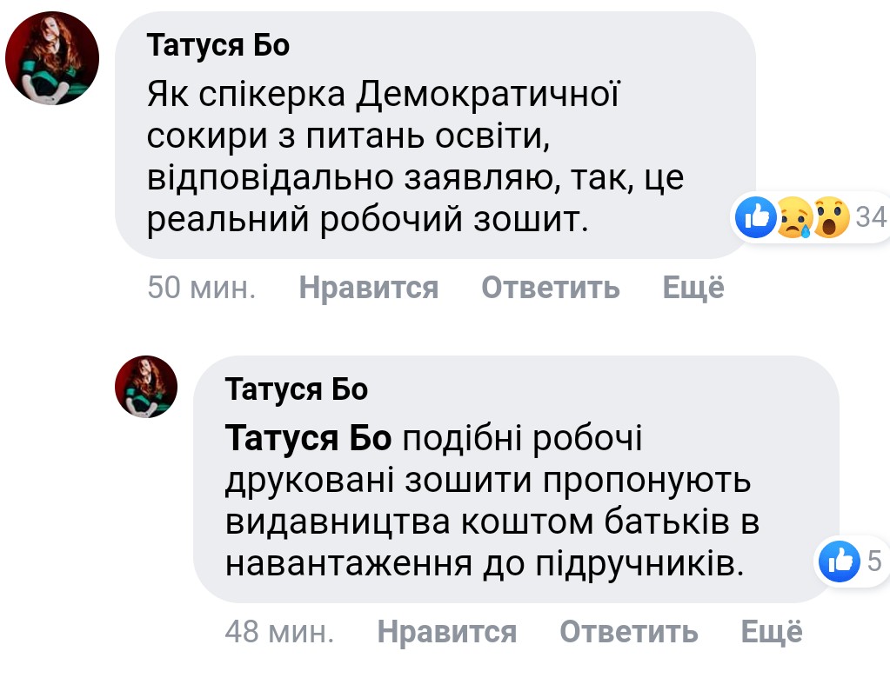Expand Ещё options under the reply comment
Screen dimensions: 890x691
tap(772, 631)
